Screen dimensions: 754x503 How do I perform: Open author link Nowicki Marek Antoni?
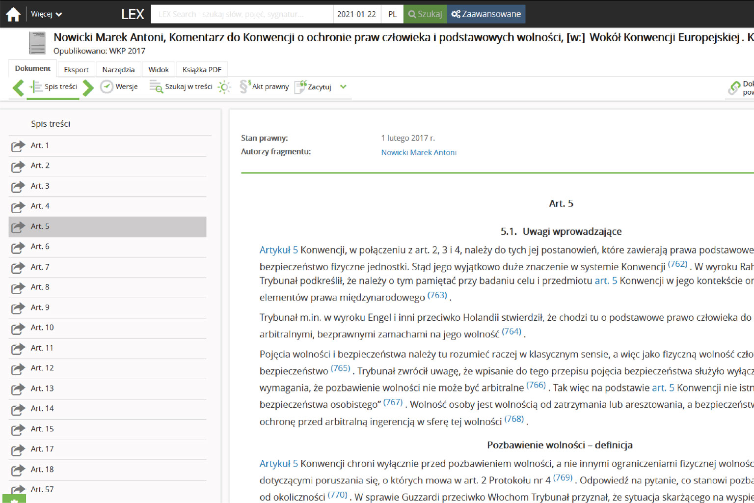(419, 152)
